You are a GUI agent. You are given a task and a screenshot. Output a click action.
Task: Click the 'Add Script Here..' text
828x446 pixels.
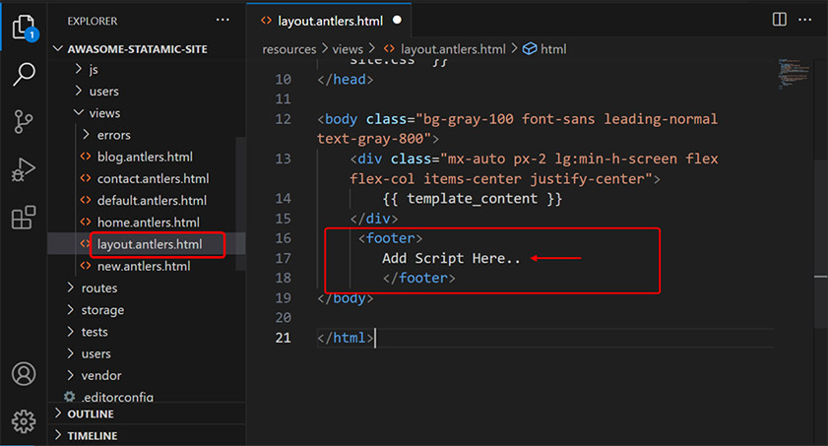click(x=451, y=258)
